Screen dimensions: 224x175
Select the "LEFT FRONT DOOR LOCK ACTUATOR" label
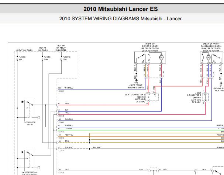pyautogui.click(x=150, y=49)
